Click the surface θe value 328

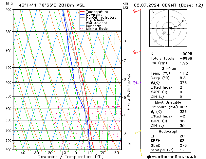coord(183,83)
